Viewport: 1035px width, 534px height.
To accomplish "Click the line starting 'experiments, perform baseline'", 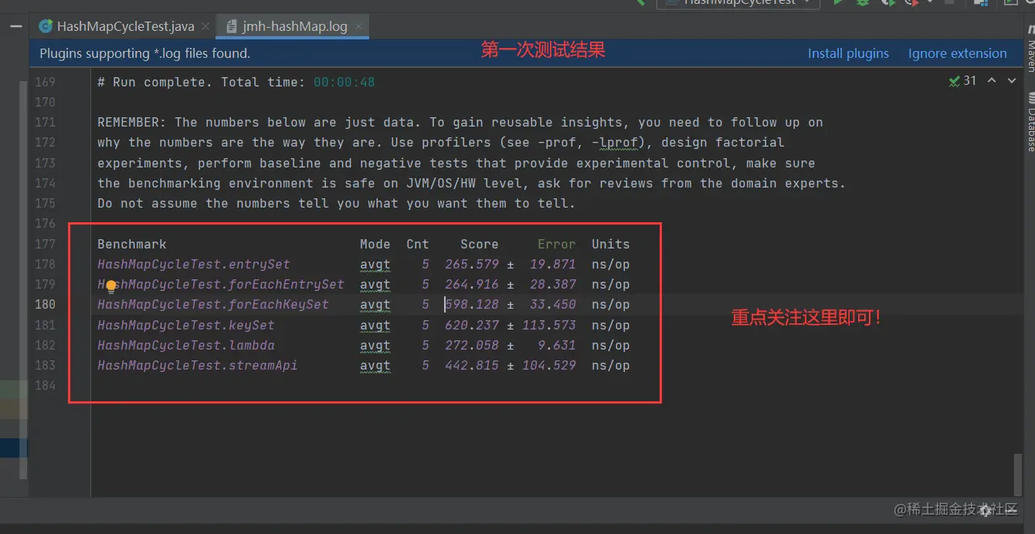I will 456,163.
